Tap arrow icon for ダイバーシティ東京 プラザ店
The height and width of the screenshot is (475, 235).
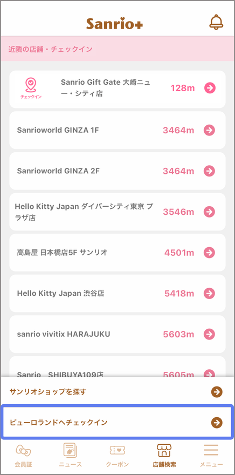209,212
